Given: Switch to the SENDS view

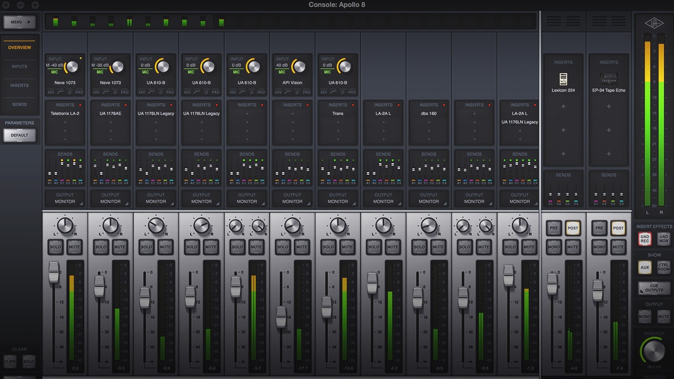Looking at the screenshot, I should (19, 104).
